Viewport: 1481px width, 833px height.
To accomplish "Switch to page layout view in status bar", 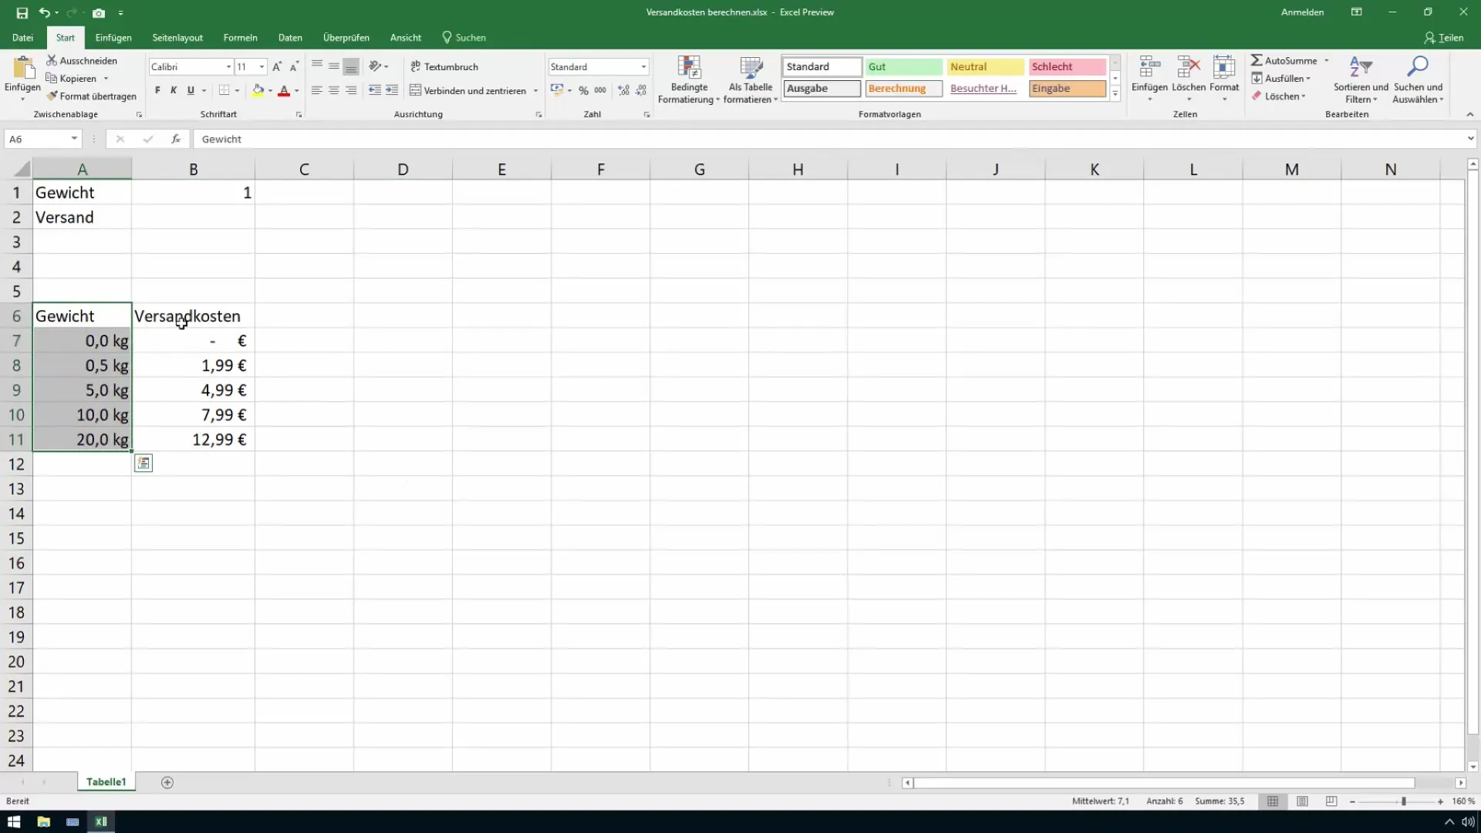I will pos(1302,801).
